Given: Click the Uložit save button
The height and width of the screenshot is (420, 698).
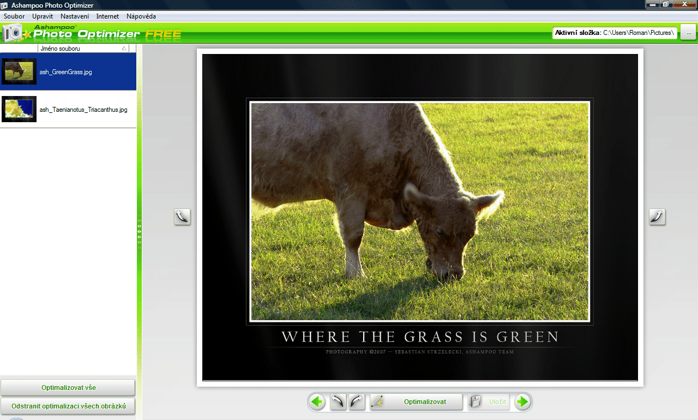Looking at the screenshot, I should tap(489, 402).
